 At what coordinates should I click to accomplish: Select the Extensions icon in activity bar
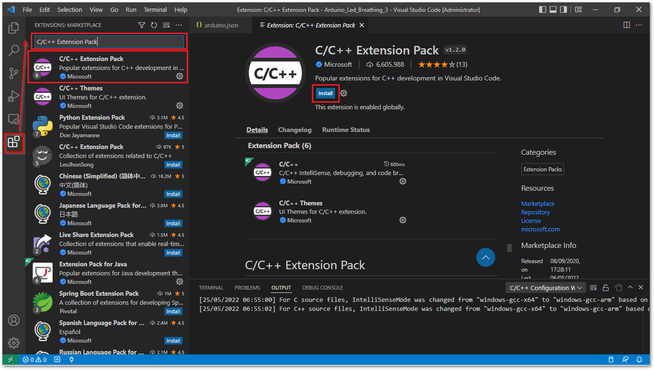coord(14,141)
